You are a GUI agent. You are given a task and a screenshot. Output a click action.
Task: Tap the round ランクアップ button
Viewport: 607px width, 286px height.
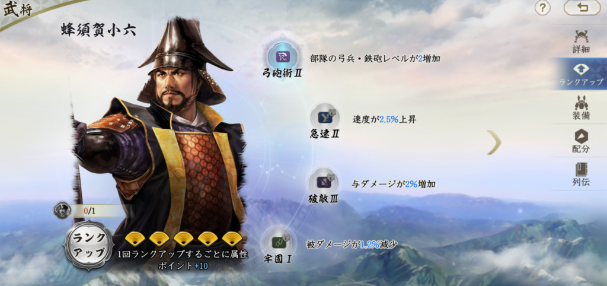click(x=89, y=246)
